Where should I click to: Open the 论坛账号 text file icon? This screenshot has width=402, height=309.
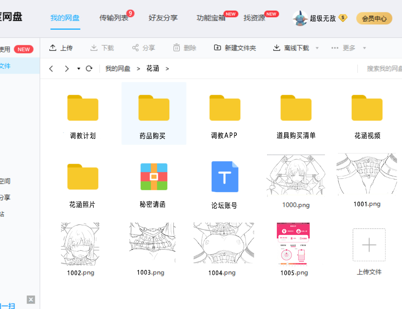coord(225,177)
